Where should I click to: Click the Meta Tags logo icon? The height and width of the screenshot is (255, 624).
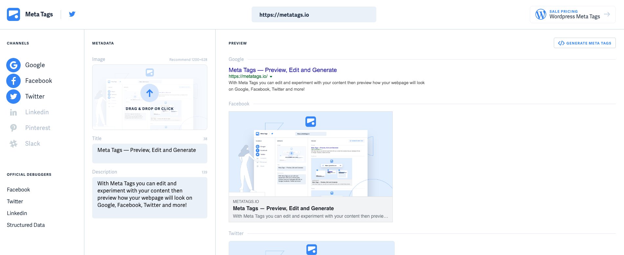click(x=13, y=14)
